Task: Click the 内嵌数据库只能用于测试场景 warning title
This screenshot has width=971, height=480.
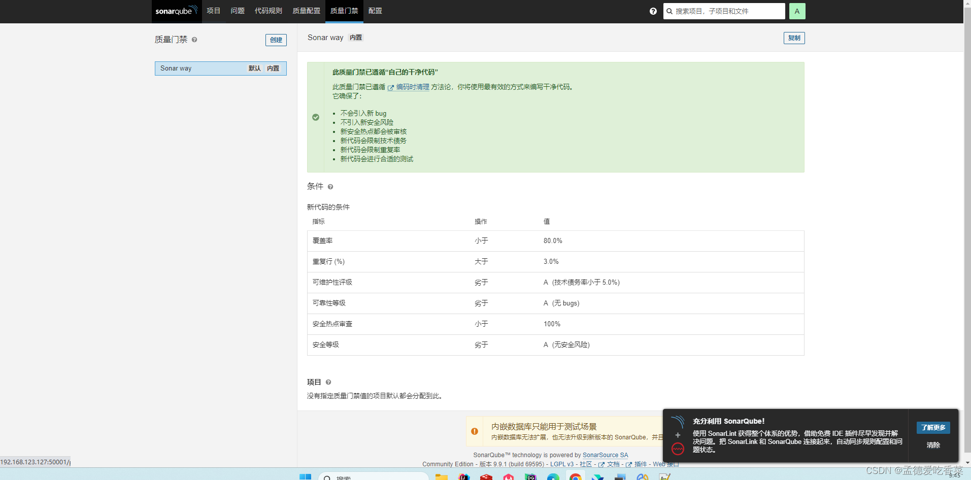Action: click(544, 427)
